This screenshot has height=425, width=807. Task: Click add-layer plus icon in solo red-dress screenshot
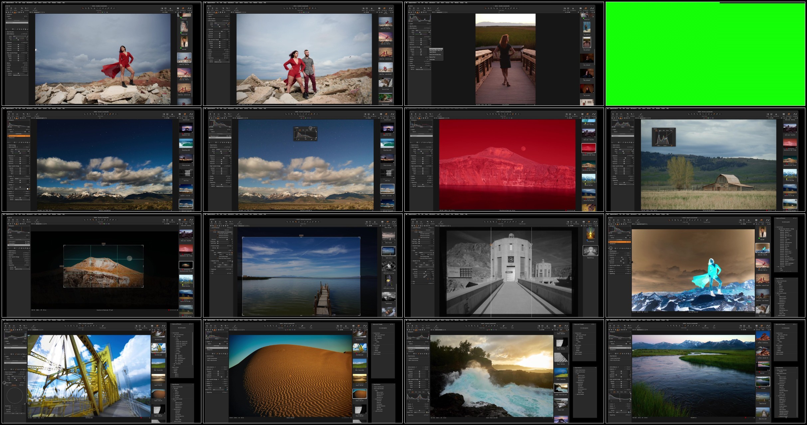tap(6, 29)
